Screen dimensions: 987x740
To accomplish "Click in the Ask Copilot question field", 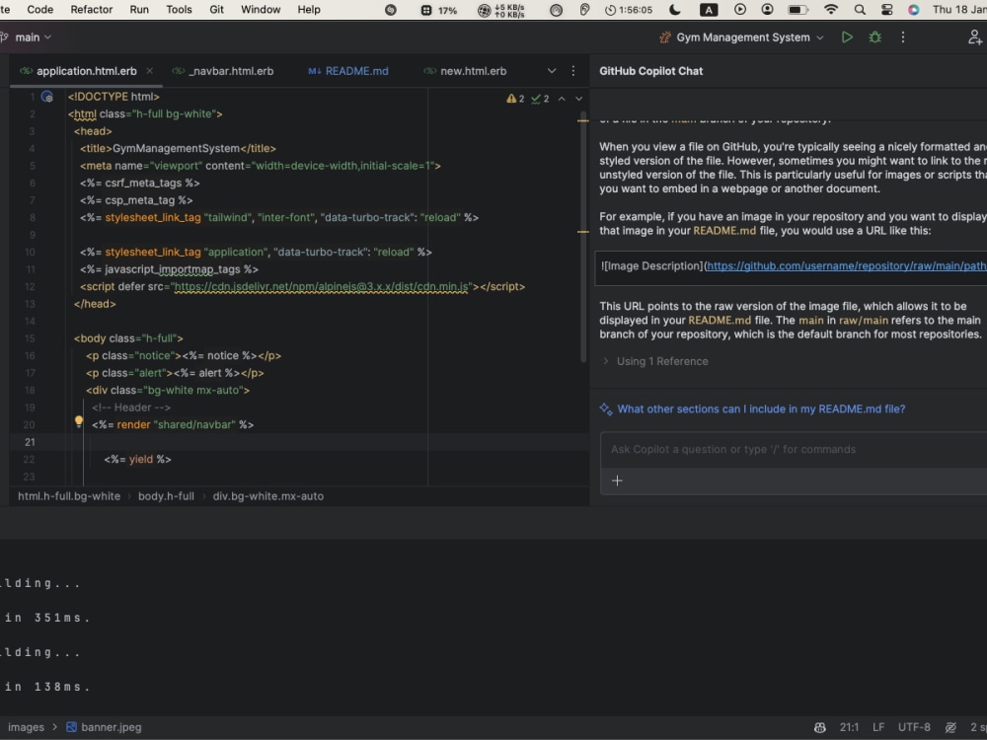I will coord(794,449).
